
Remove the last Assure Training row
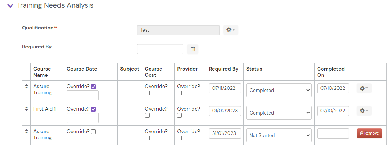369,133
